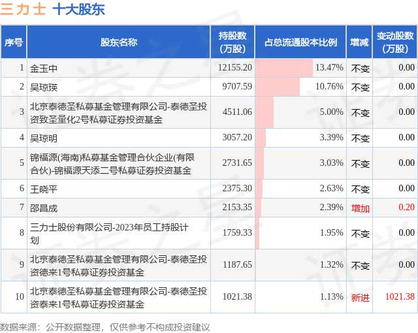Viewport: 418px width, 333px height.
Task: Click the 泰德圣投资德来1号 fund name
Action: [x=118, y=265]
